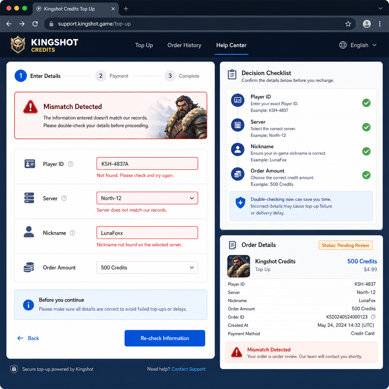Screen dimensions: 389x389
Task: Click the checklist Server circle icon
Action: pyautogui.click(x=238, y=125)
